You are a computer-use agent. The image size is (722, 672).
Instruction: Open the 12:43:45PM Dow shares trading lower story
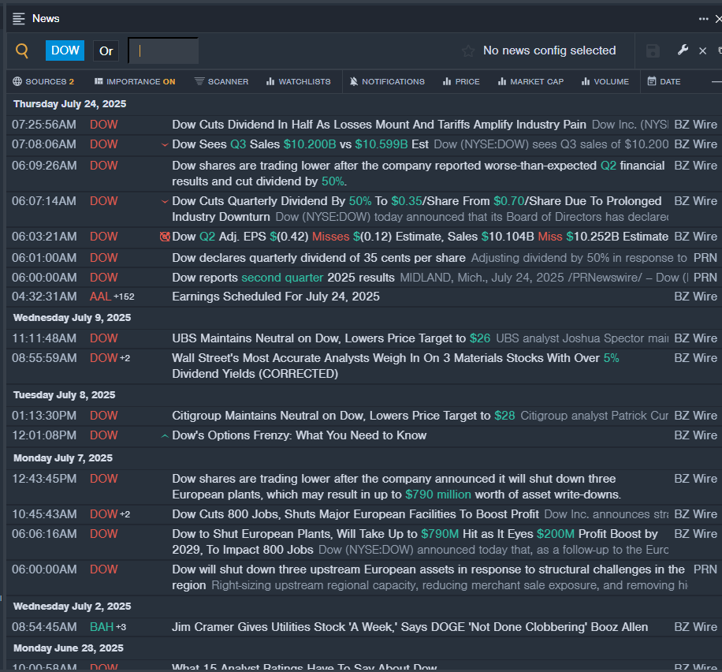coord(396,487)
